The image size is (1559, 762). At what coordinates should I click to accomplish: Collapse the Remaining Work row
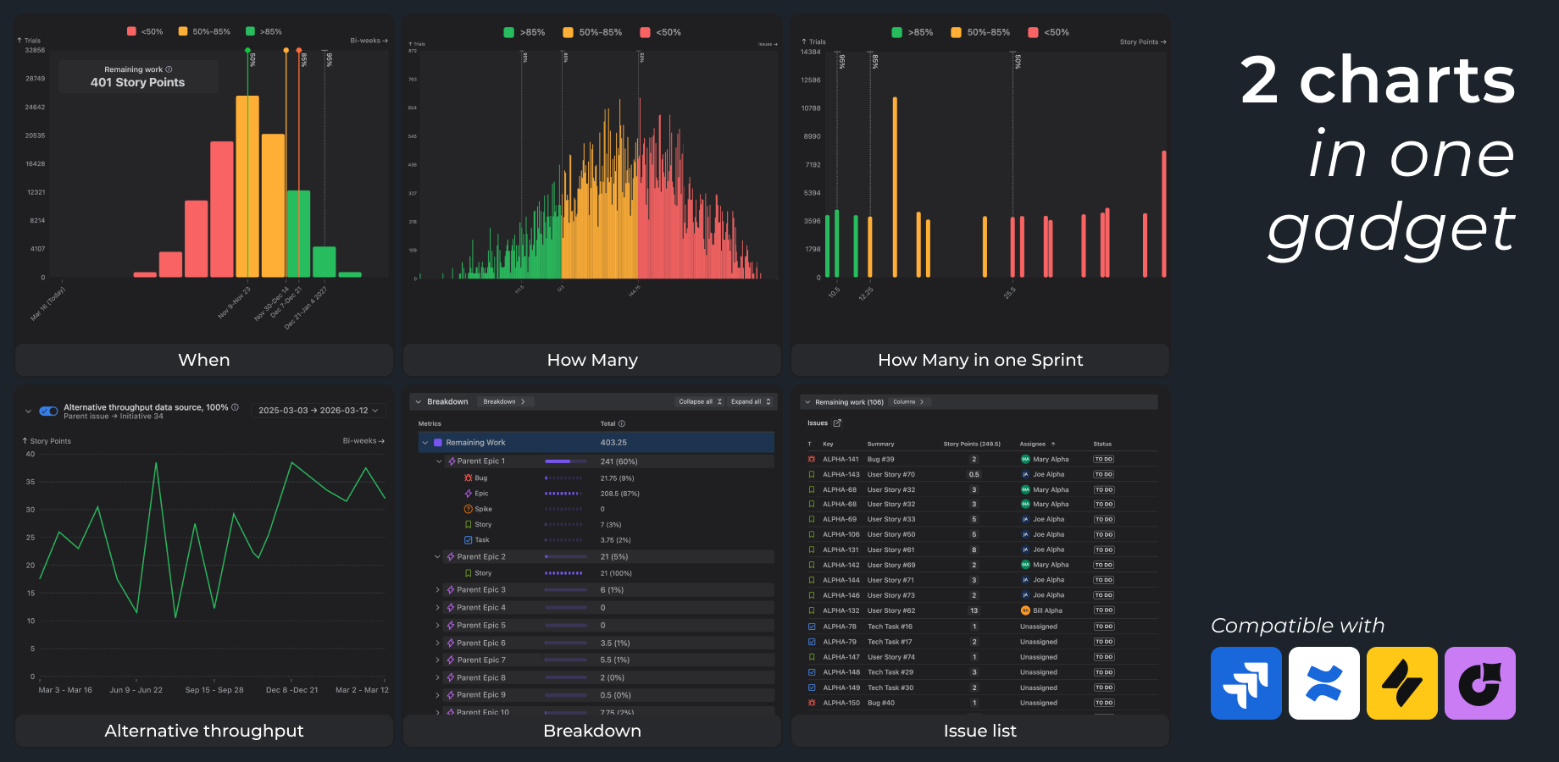tap(424, 442)
